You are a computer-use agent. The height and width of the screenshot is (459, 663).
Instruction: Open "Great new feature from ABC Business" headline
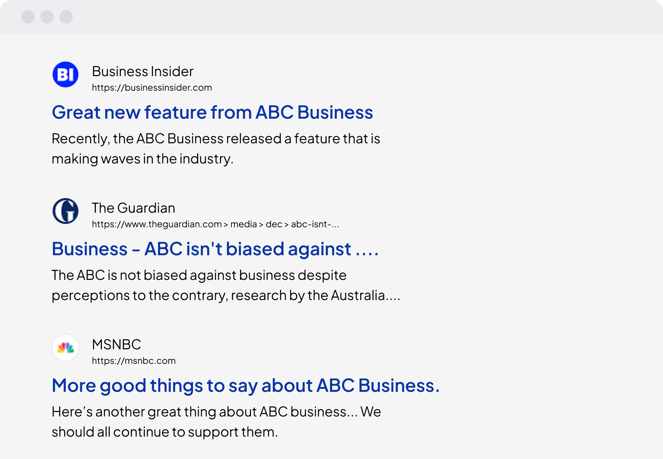(212, 112)
